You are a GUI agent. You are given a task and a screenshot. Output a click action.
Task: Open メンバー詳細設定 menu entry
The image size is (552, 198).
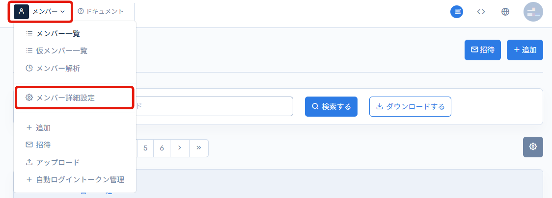pyautogui.click(x=65, y=98)
